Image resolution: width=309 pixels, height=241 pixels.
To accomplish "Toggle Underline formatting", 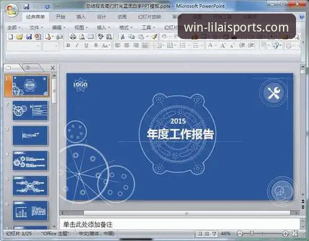I will point(86,45).
